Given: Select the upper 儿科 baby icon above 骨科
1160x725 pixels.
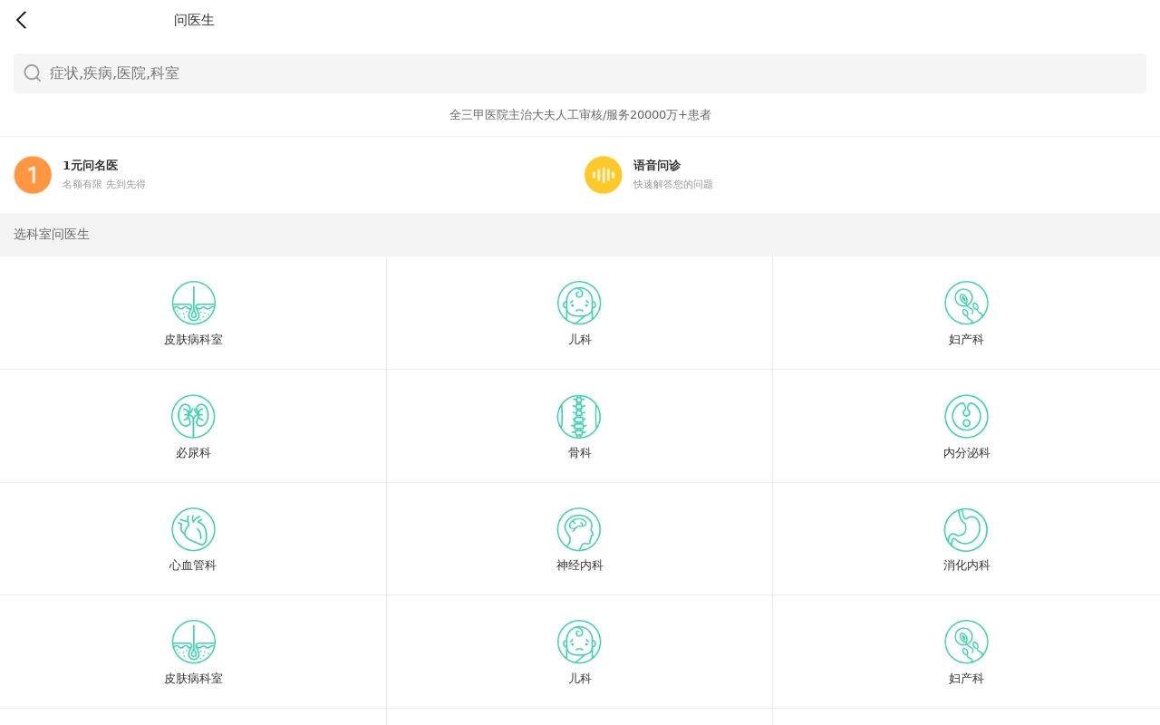Looking at the screenshot, I should point(579,303).
